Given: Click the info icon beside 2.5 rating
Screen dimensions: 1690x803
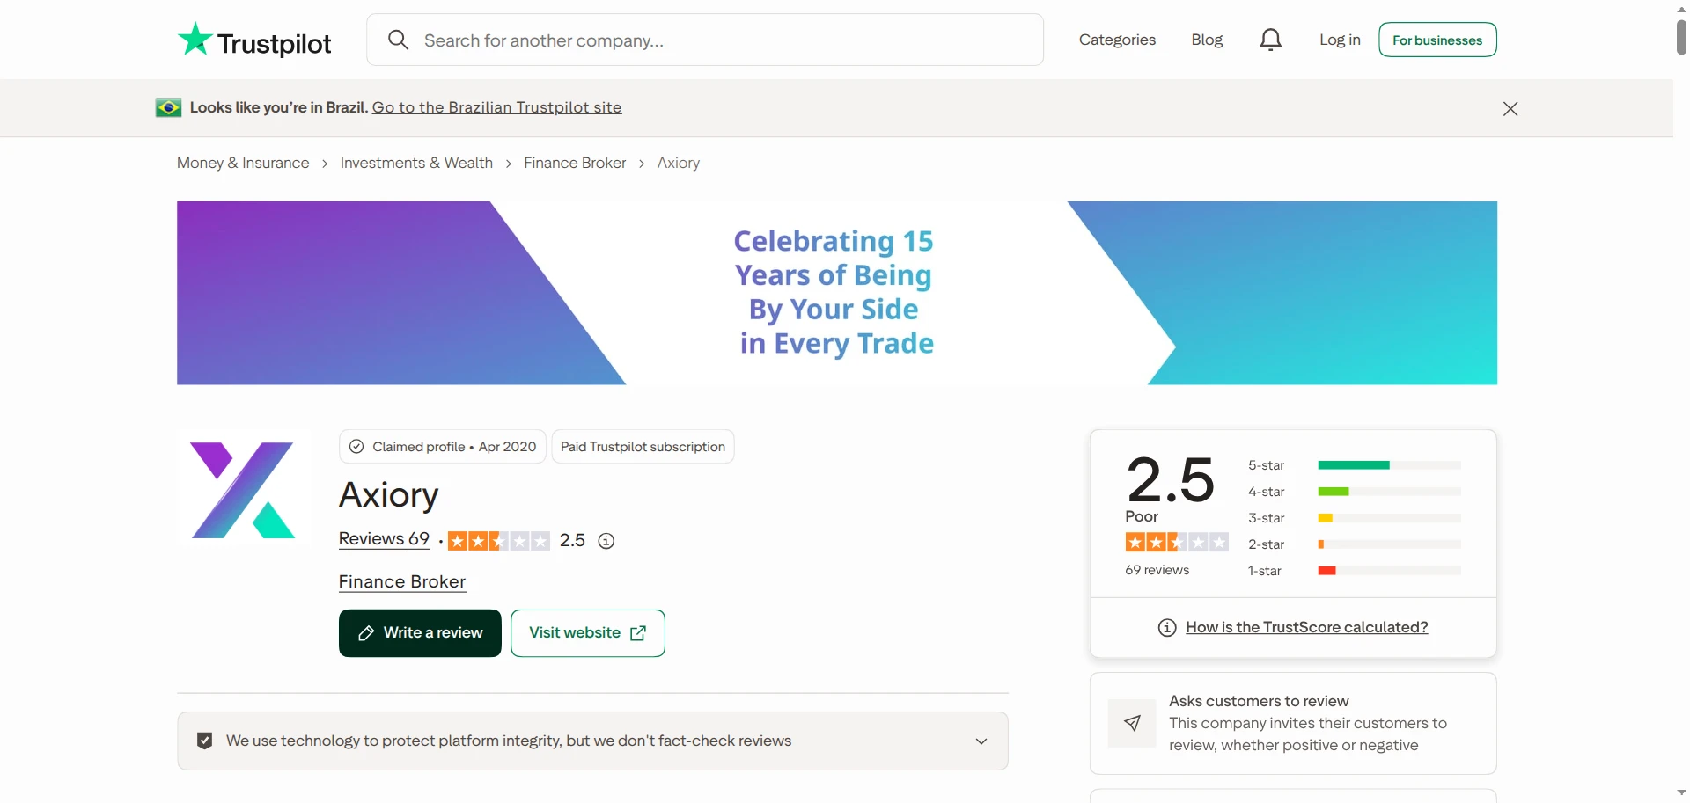Looking at the screenshot, I should click(606, 541).
